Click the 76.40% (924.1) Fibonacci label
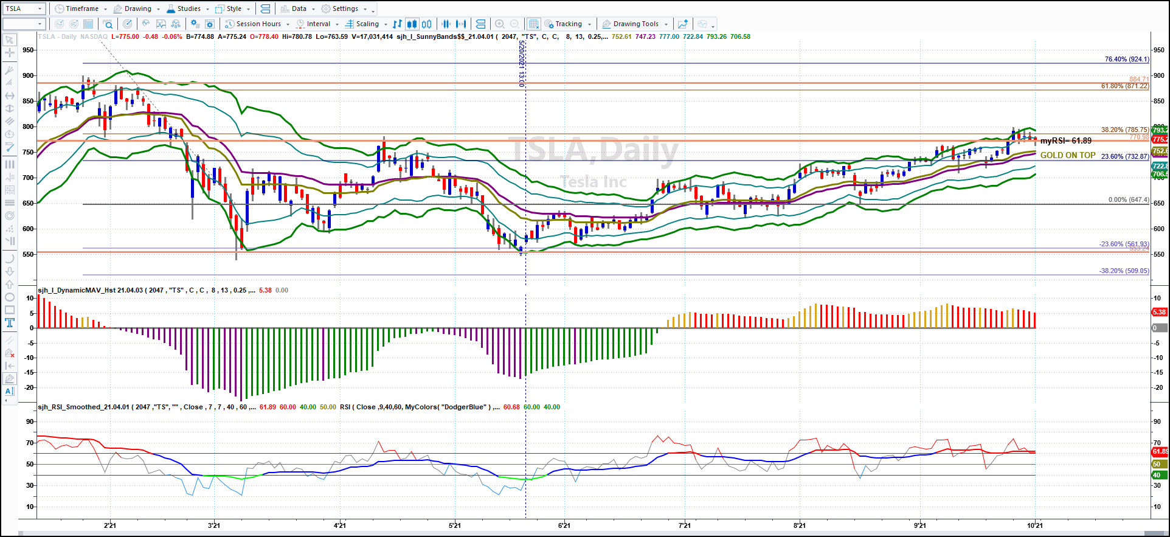 (x=1127, y=59)
